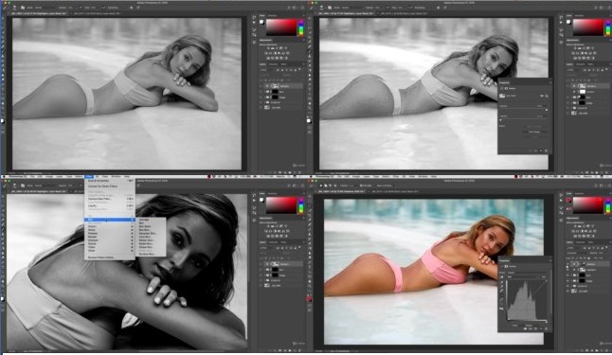Screen dimensions: 612x355
Task: Click foreground color swatch beside color photo
Action: [568, 200]
